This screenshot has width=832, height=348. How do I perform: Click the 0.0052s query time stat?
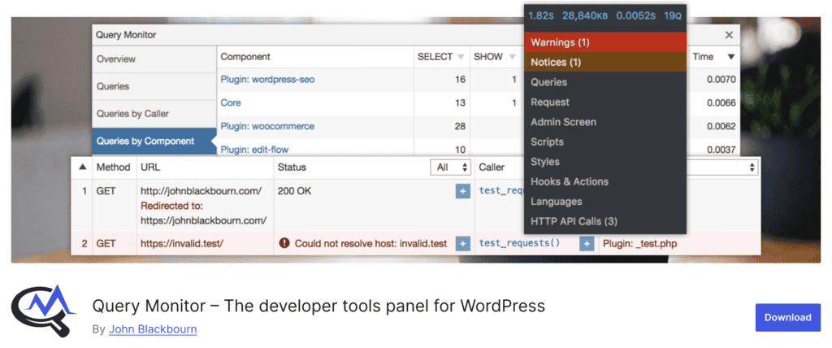point(635,16)
